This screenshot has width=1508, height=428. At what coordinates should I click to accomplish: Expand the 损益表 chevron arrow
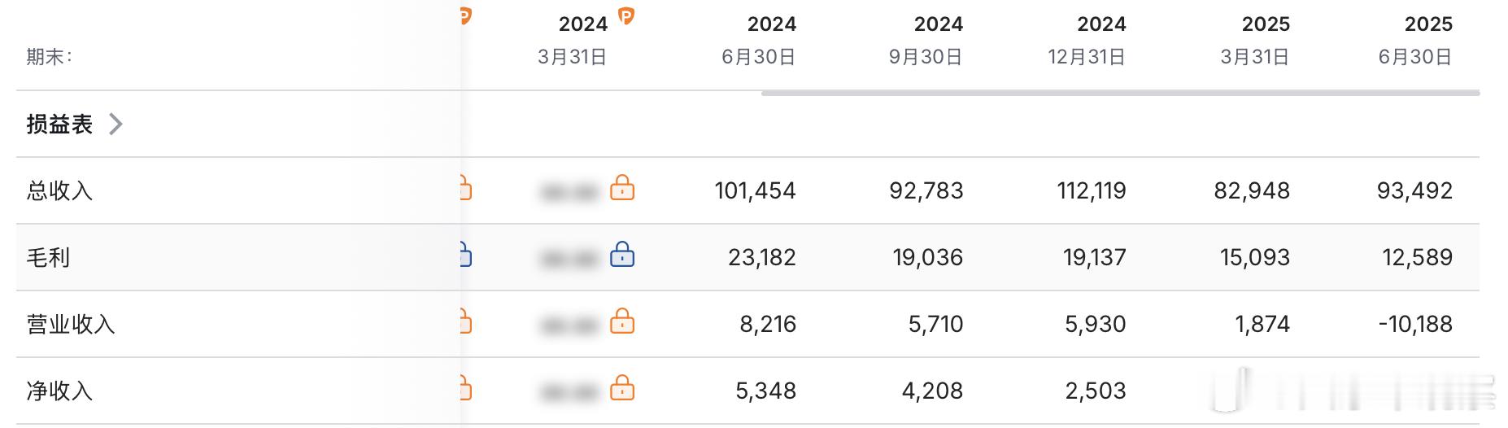click(x=116, y=124)
